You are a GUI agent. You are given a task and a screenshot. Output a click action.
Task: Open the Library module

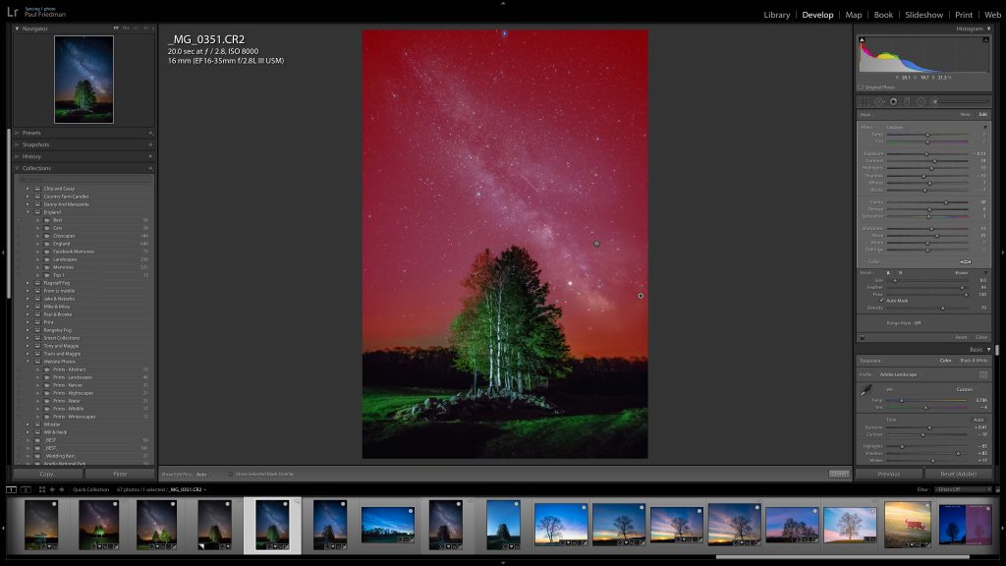[776, 15]
